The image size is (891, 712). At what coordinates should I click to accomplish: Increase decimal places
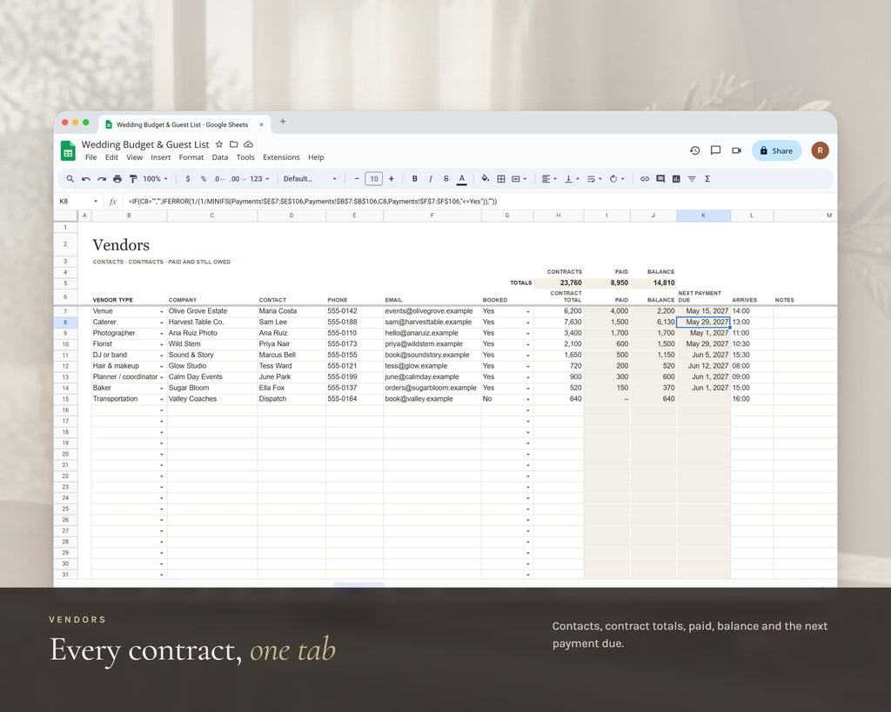tap(238, 179)
